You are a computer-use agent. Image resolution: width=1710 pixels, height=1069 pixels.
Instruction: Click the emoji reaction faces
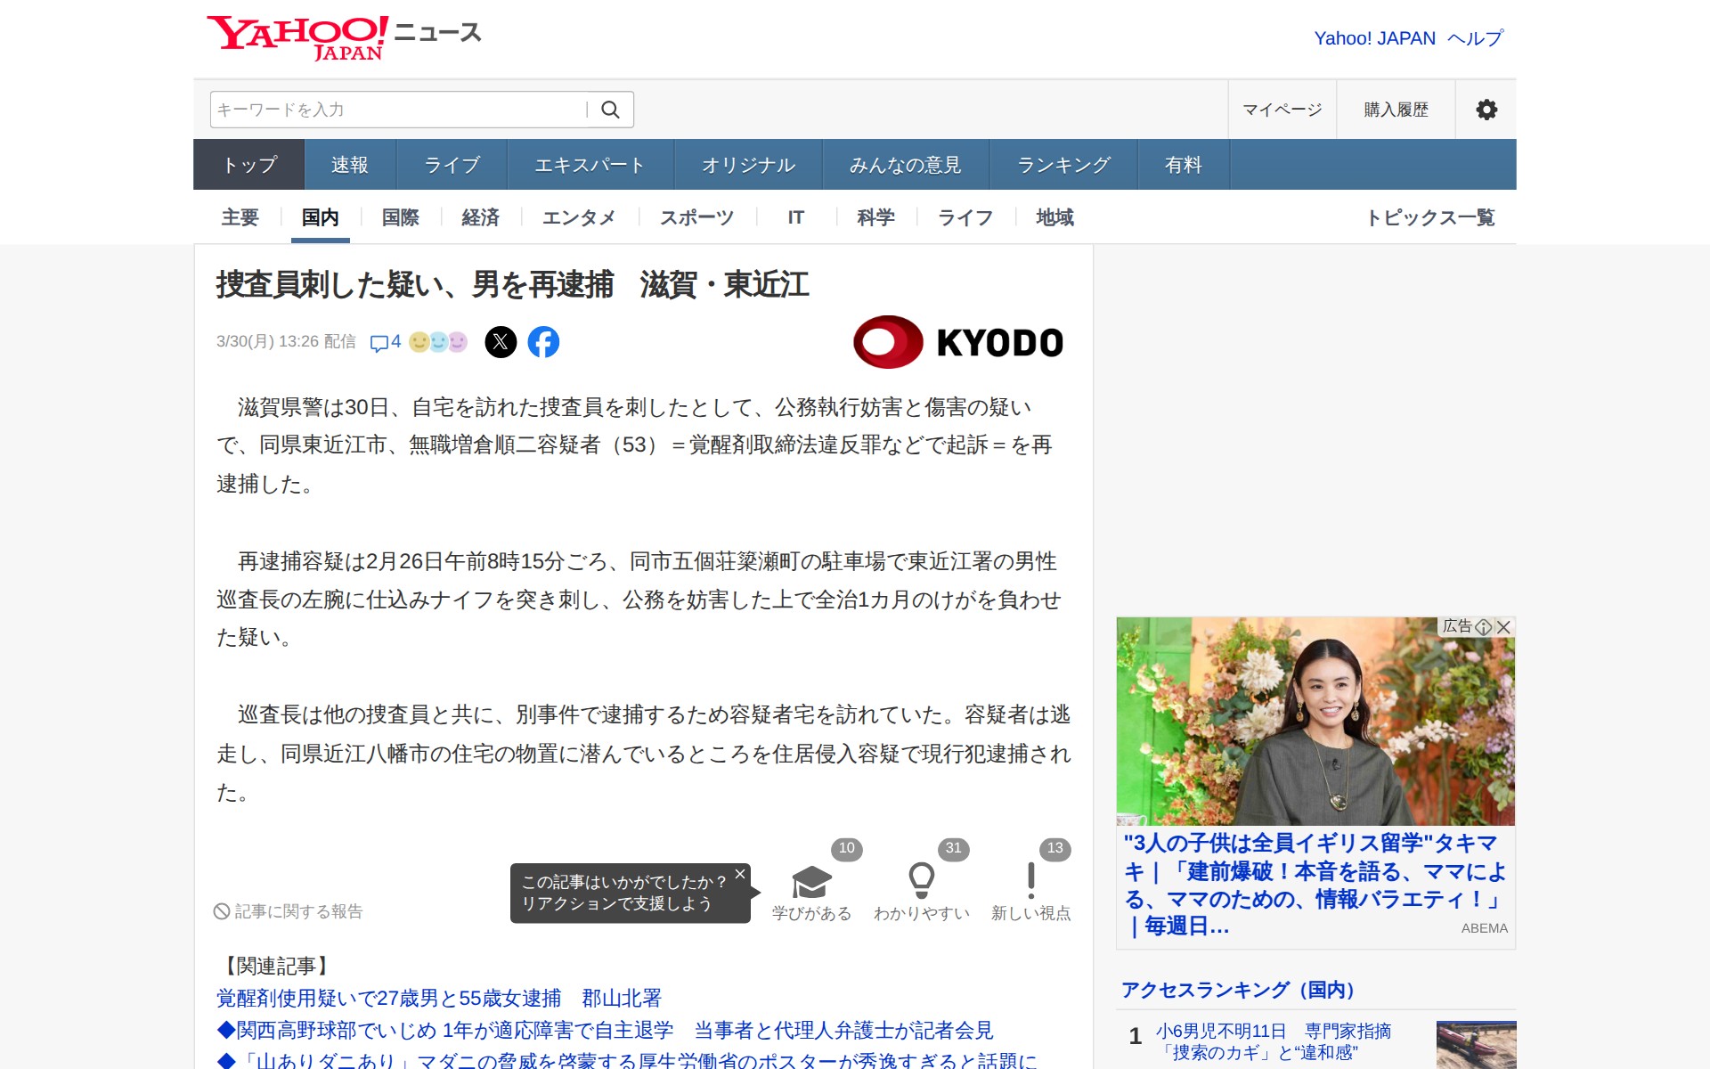[438, 342]
